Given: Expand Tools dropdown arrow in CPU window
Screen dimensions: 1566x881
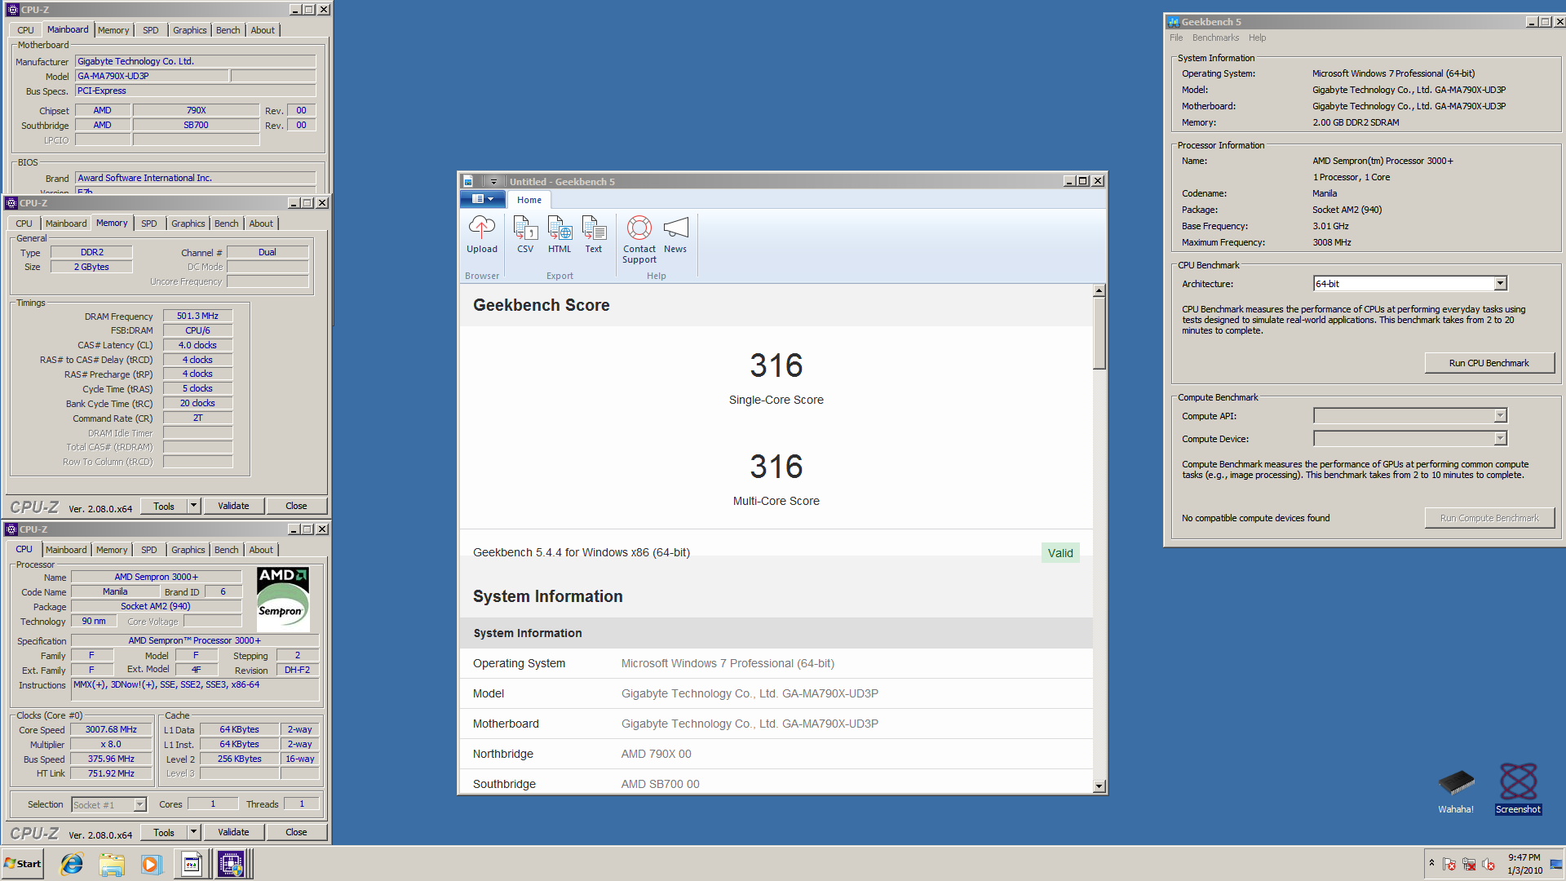Looking at the screenshot, I should (x=193, y=832).
